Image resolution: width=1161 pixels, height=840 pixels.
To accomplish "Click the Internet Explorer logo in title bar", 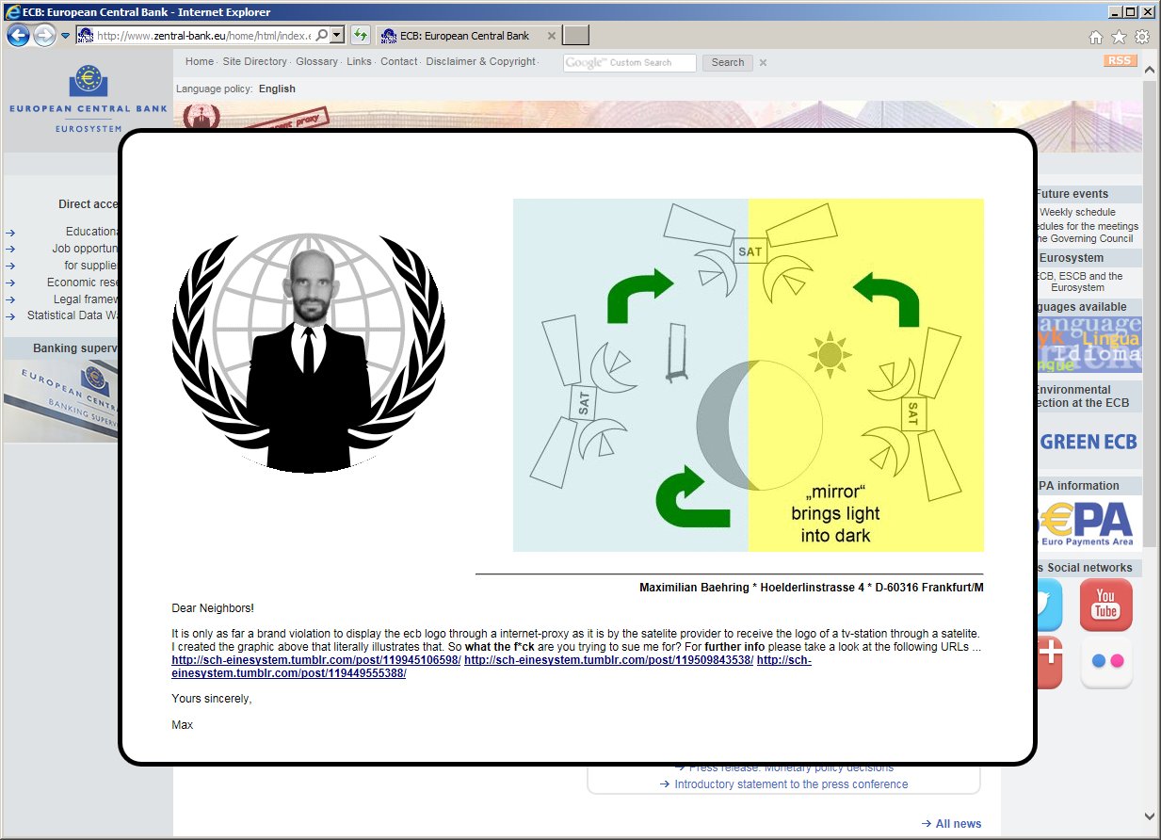I will point(12,11).
